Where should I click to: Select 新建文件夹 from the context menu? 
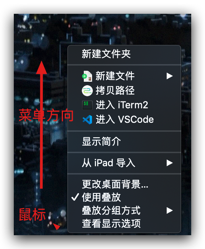(124, 54)
